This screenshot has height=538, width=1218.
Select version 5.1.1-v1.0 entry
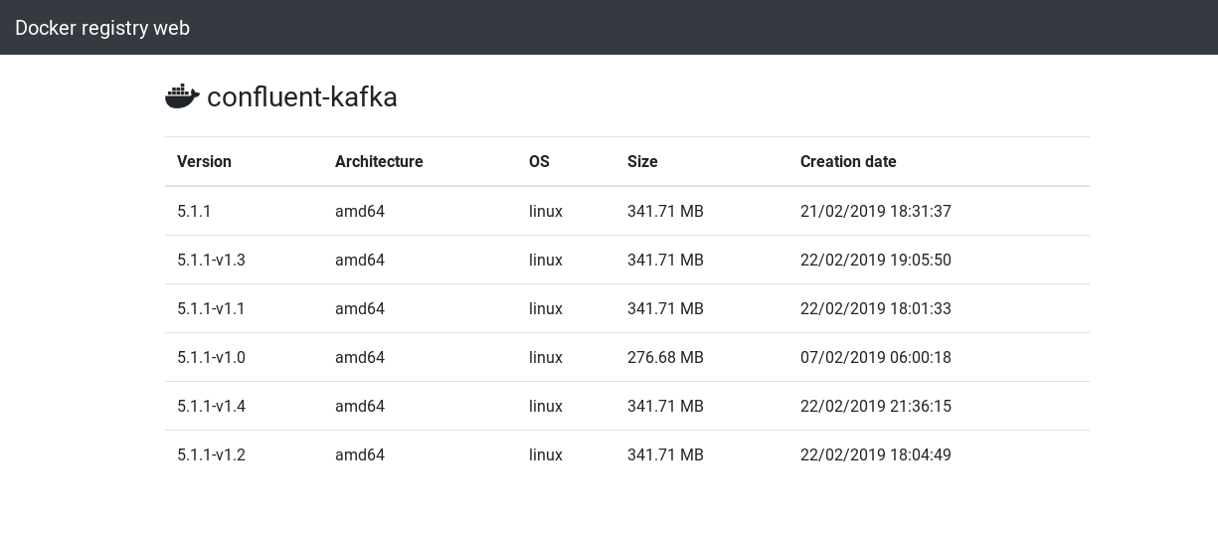(211, 357)
